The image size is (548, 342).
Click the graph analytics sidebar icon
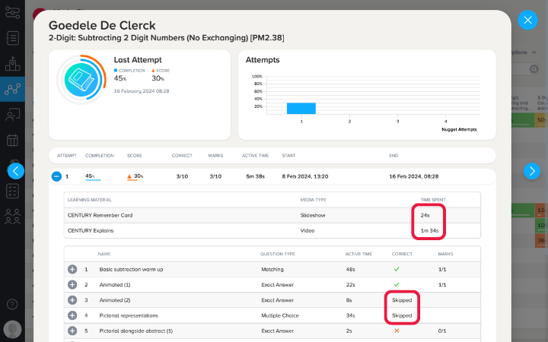click(x=12, y=90)
